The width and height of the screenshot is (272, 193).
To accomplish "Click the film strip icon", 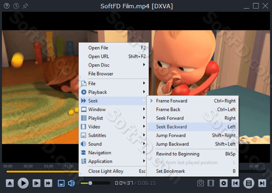I will pos(210,183).
